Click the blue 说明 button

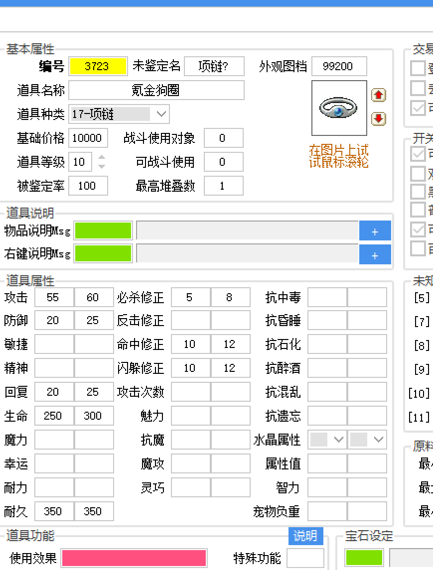pos(305,536)
